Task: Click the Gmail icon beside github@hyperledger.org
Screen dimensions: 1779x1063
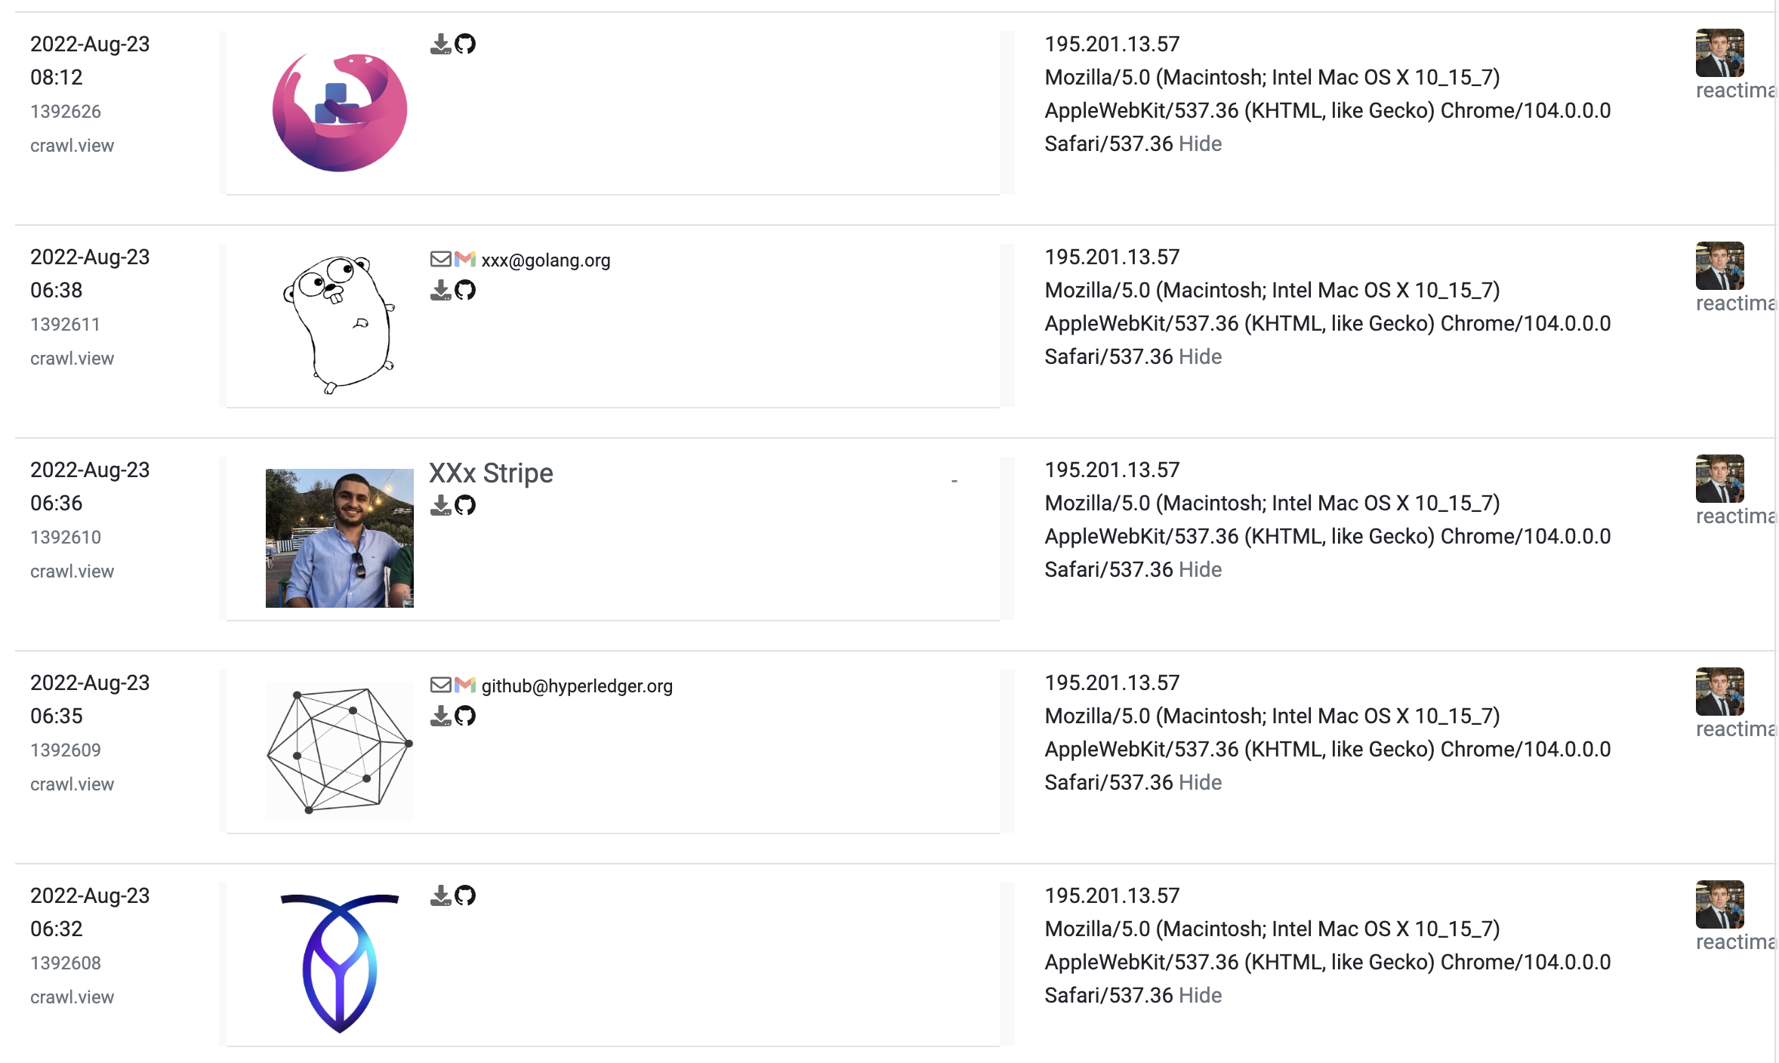Action: point(465,686)
